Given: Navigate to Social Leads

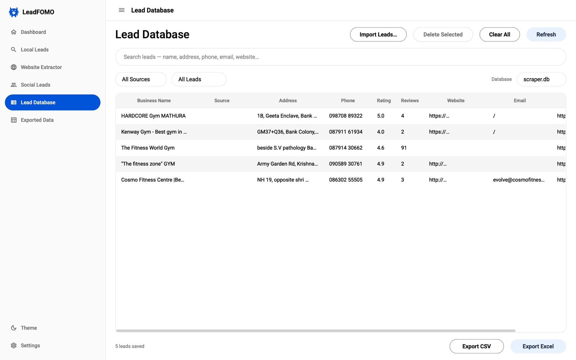Looking at the screenshot, I should pyautogui.click(x=53, y=85).
